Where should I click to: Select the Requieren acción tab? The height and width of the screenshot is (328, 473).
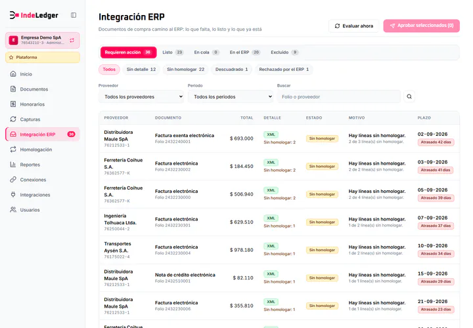coord(129,52)
